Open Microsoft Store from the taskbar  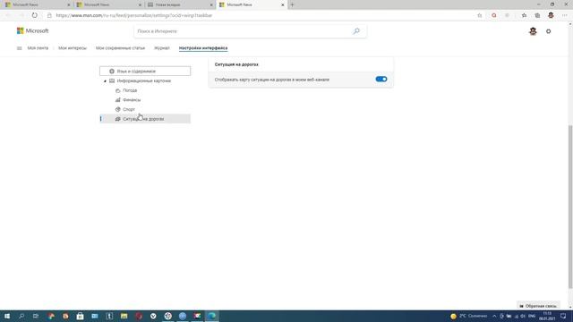pyautogui.click(x=80, y=316)
